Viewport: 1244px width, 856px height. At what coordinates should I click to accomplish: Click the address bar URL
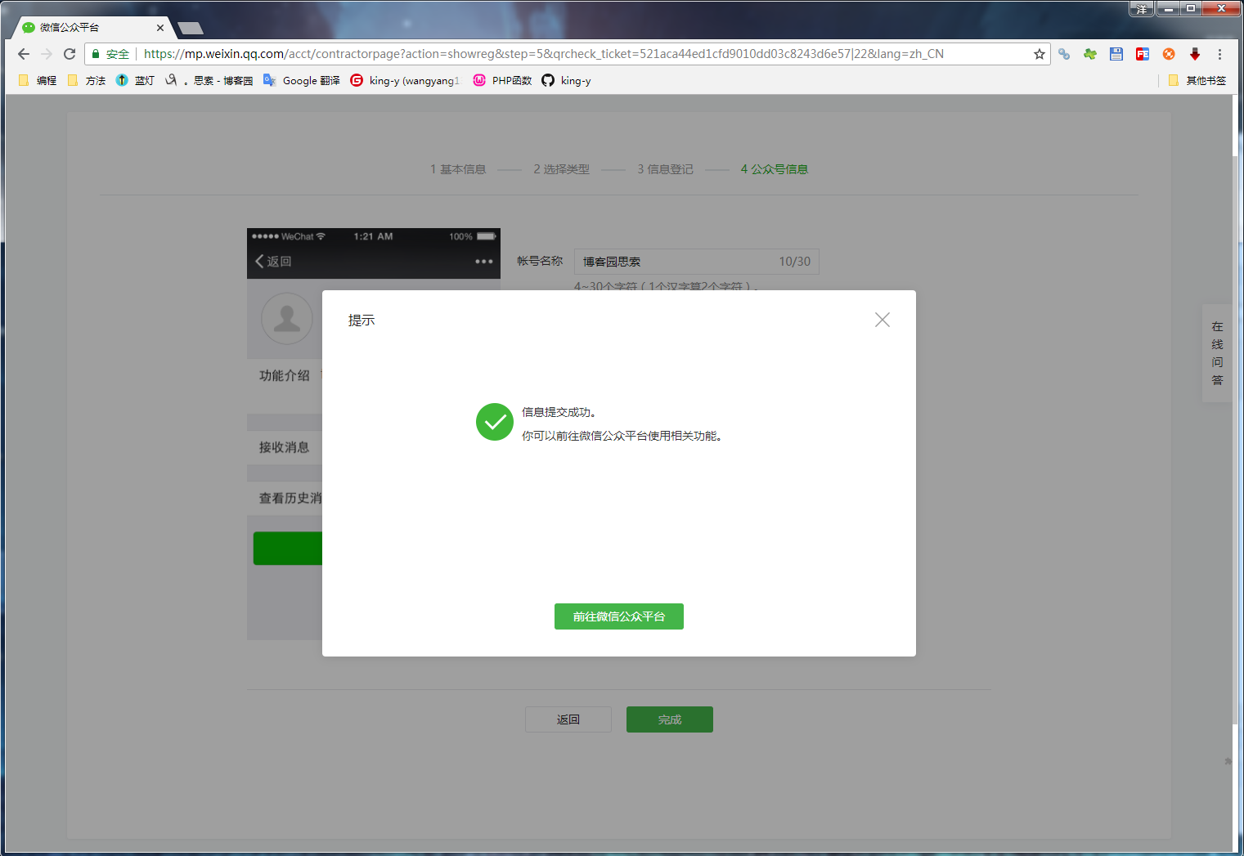click(x=544, y=54)
